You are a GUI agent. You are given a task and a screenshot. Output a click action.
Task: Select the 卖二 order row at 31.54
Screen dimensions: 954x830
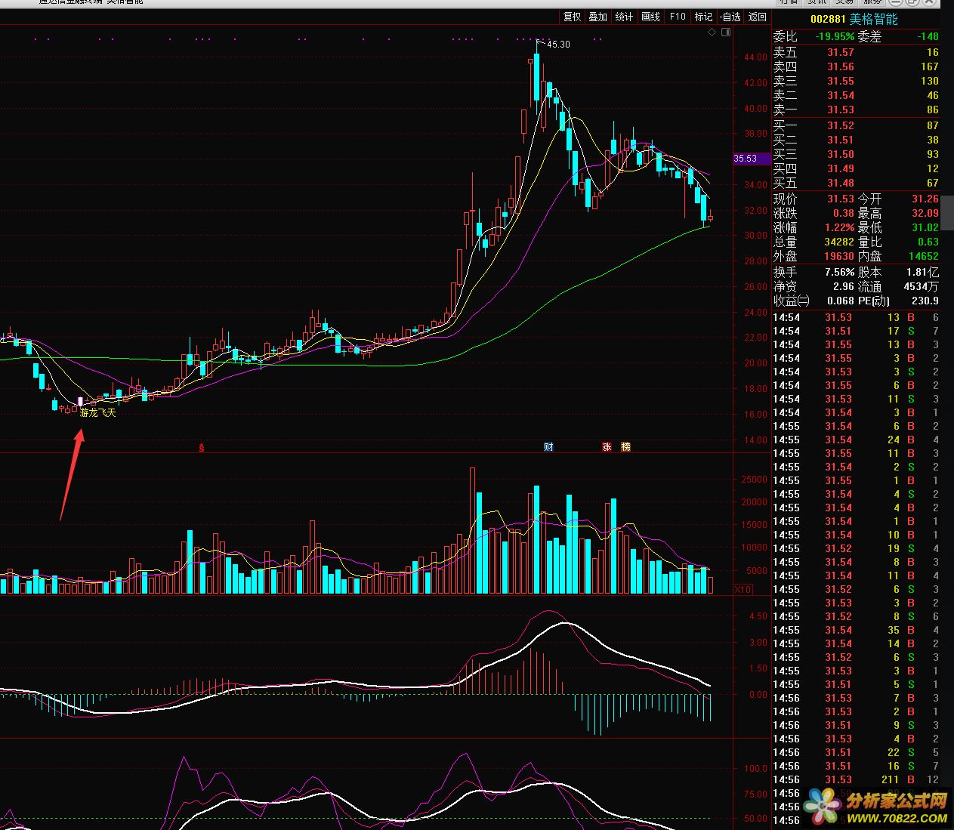[856, 95]
